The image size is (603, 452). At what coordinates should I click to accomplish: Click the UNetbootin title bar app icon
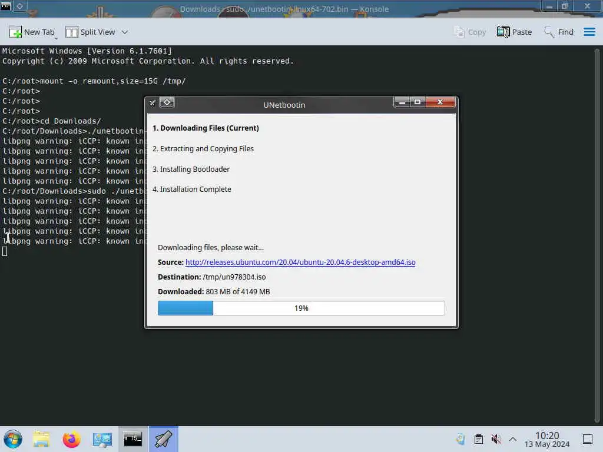point(153,102)
